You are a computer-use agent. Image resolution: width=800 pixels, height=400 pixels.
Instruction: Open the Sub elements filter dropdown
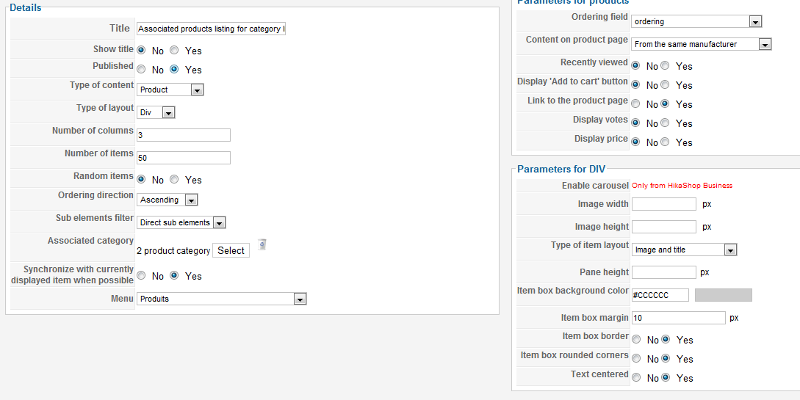pos(181,222)
